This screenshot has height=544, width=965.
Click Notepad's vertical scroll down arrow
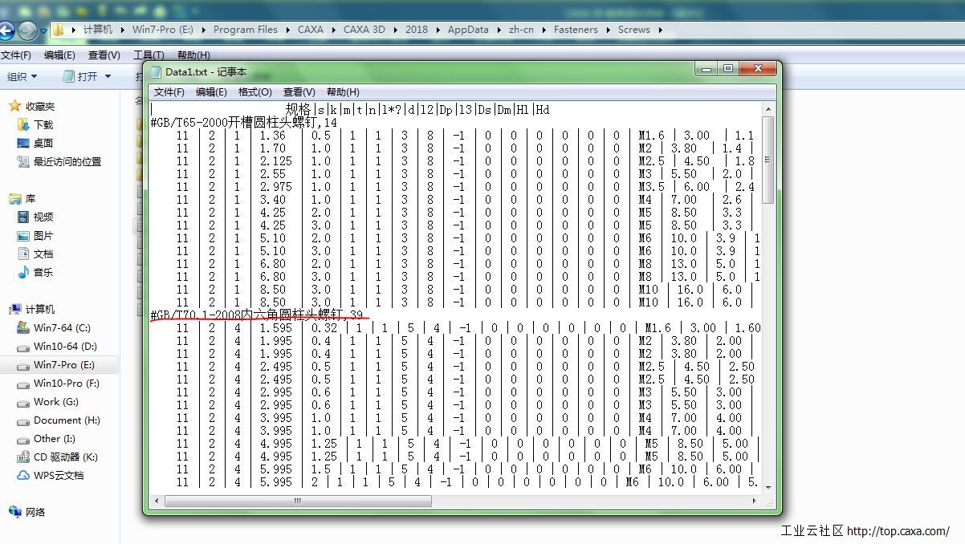pos(768,487)
